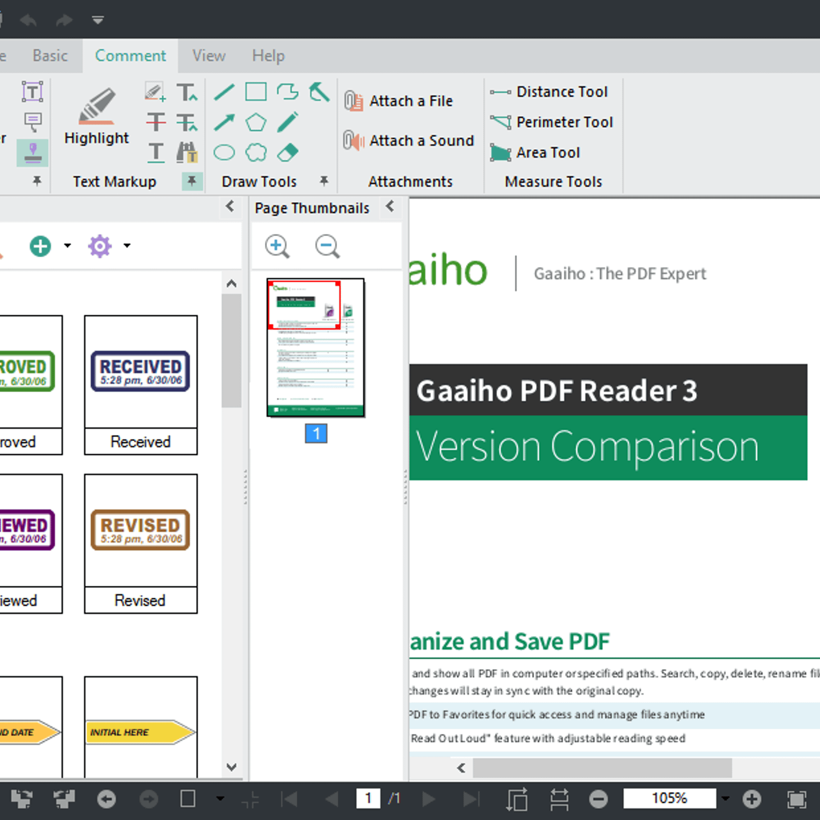Choose the Received stamp
Screen dimensions: 820x820
tap(140, 385)
